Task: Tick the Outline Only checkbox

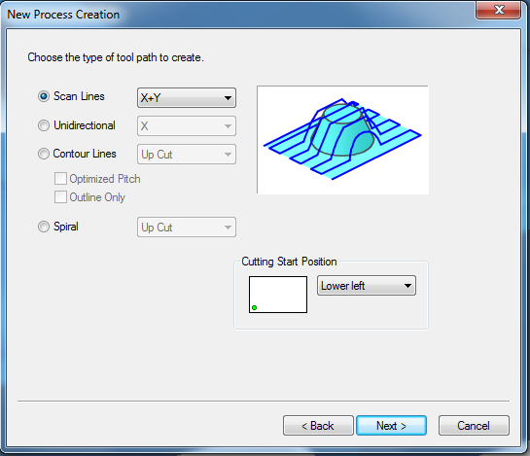Action: (x=60, y=197)
